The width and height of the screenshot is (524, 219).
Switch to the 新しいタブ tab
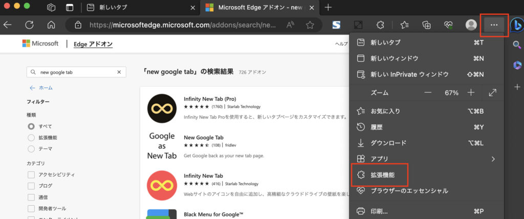(x=139, y=8)
